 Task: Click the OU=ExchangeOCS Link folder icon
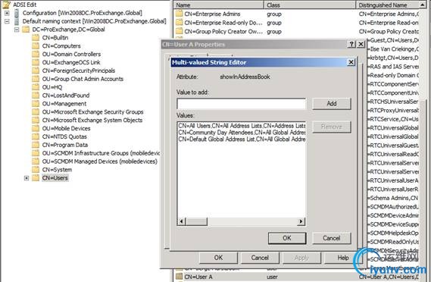36,62
